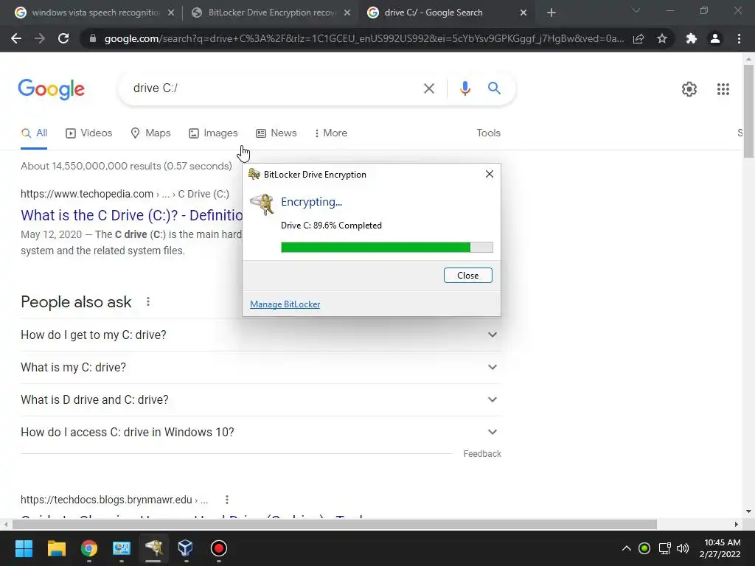The width and height of the screenshot is (755, 566).
Task: Open the volume speaker tray icon
Action: (682, 548)
